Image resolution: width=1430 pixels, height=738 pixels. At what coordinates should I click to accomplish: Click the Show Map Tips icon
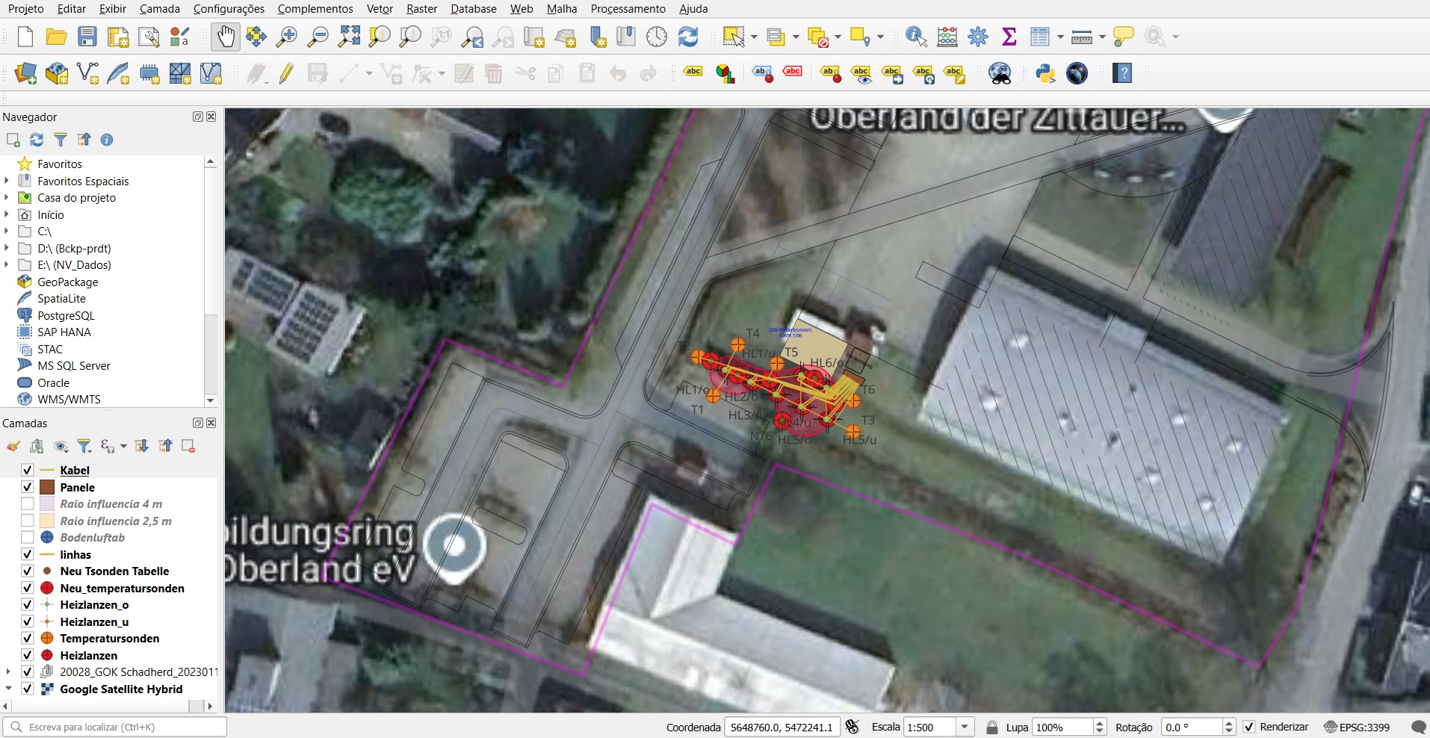tap(1122, 36)
